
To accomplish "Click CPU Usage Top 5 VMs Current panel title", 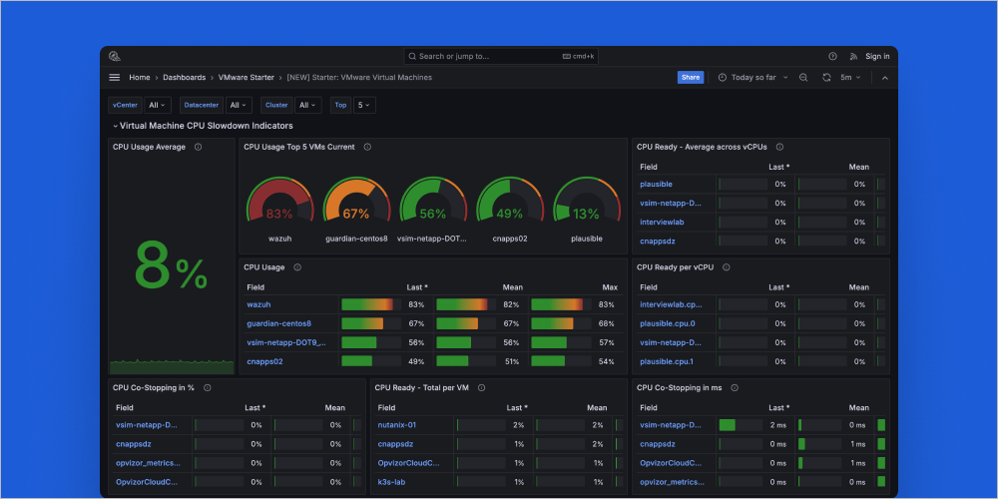I will coord(299,147).
